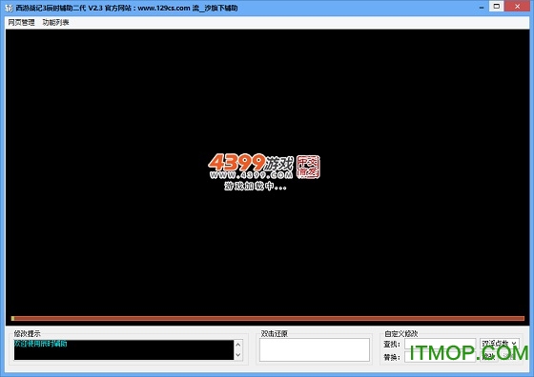Click the 双击还原 list box

315,349
